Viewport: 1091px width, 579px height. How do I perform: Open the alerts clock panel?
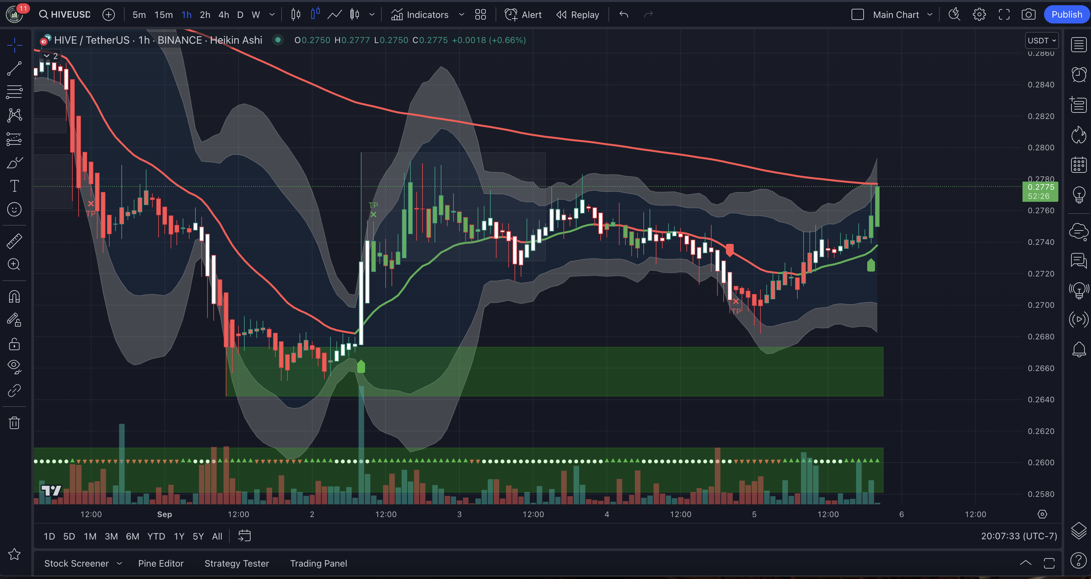[x=1079, y=75]
